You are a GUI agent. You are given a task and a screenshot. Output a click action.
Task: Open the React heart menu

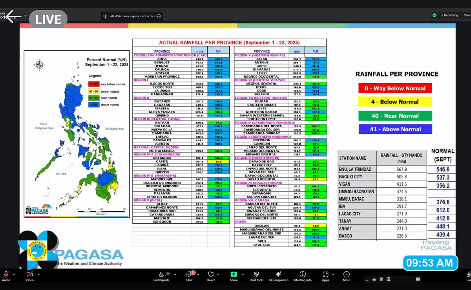click(x=211, y=276)
